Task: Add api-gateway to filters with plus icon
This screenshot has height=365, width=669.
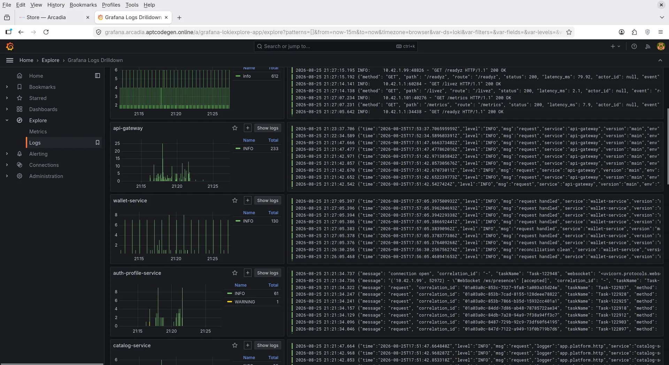Action: tap(247, 128)
